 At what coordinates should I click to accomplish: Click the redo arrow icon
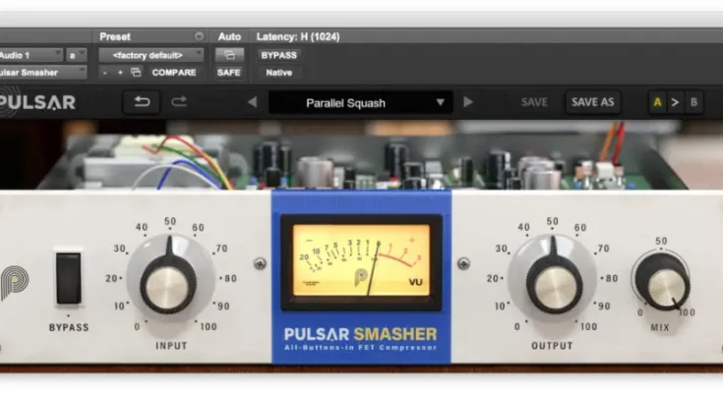(179, 101)
